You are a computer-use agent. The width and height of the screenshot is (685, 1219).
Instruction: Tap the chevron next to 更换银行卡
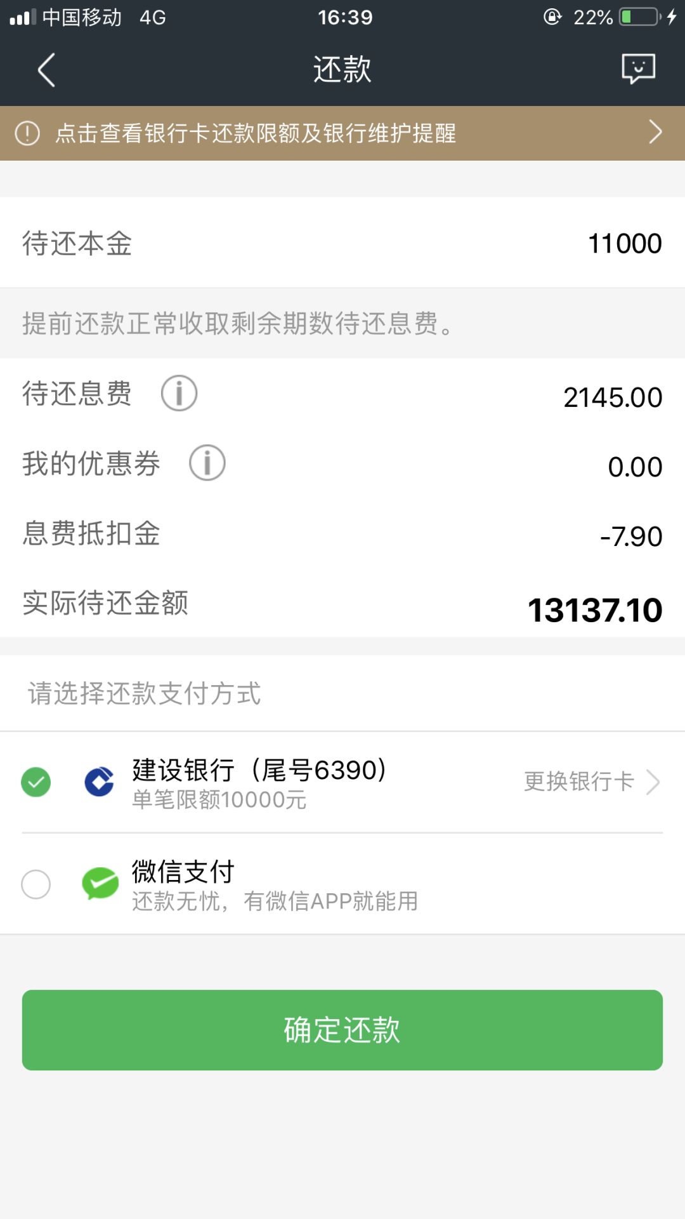tap(653, 782)
